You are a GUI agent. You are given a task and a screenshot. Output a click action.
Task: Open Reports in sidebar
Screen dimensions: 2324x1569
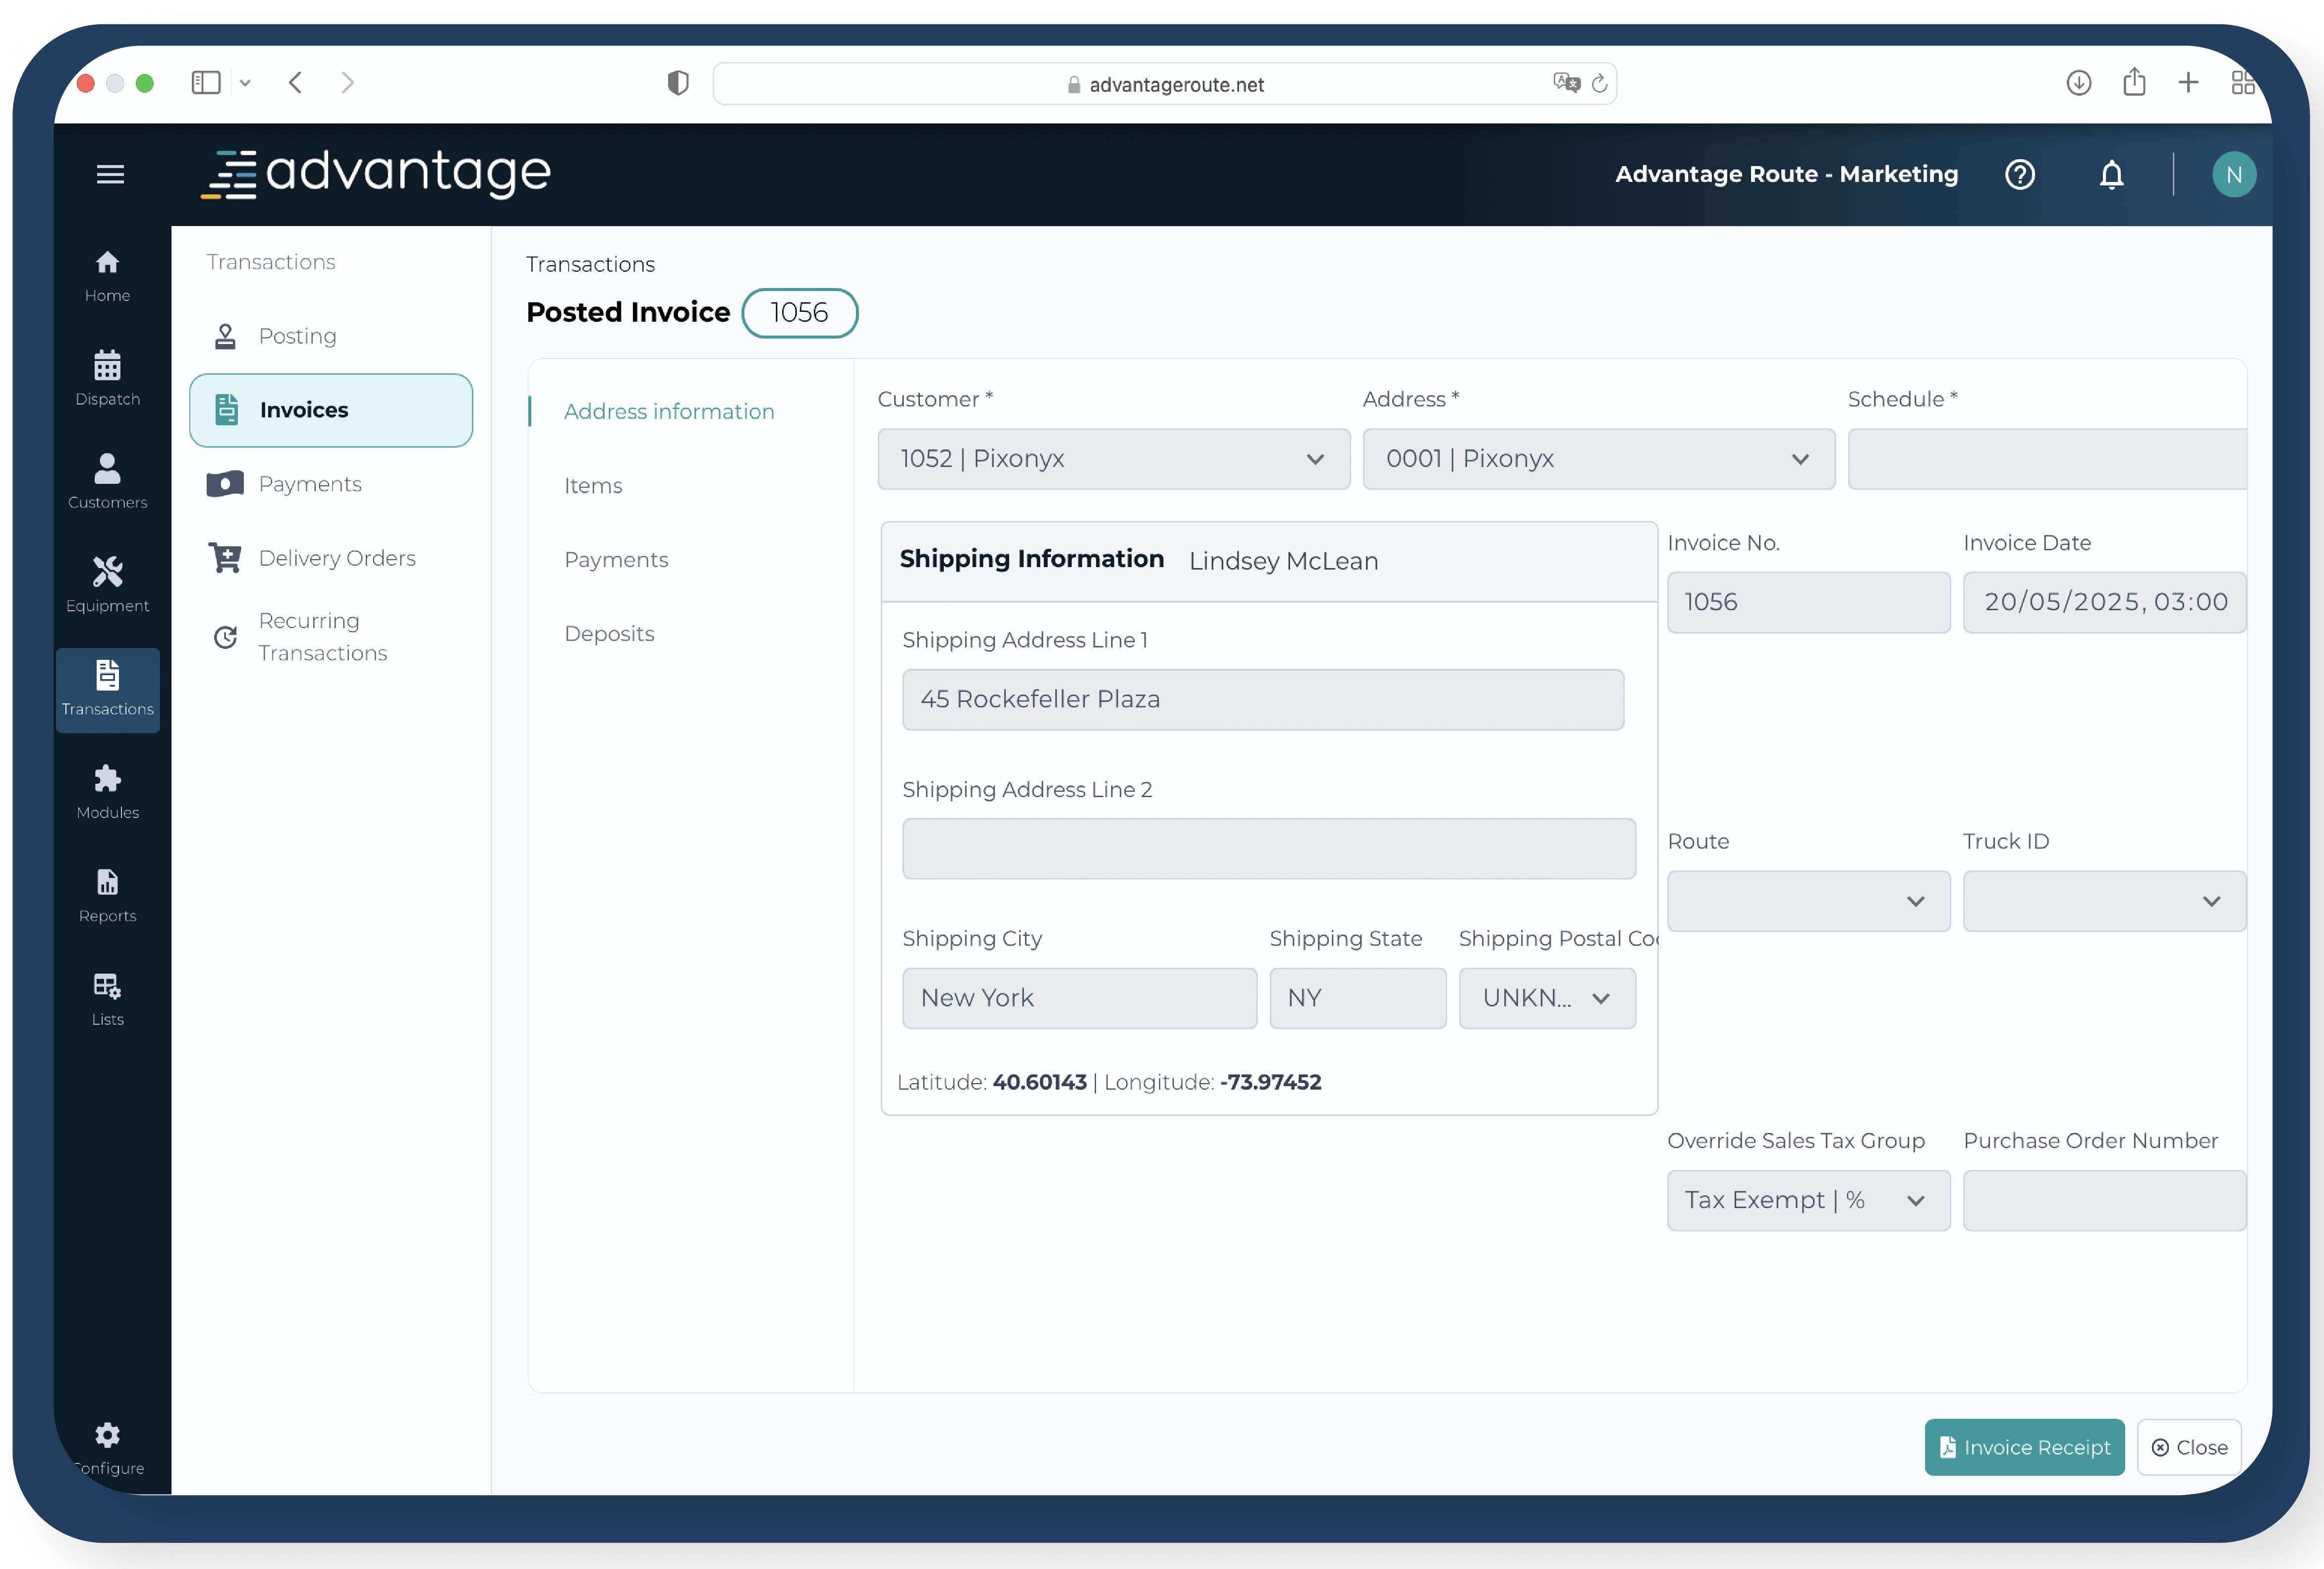click(107, 896)
